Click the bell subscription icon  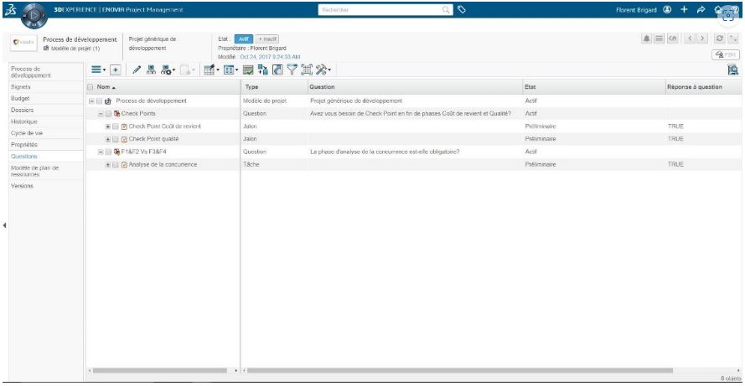point(646,39)
